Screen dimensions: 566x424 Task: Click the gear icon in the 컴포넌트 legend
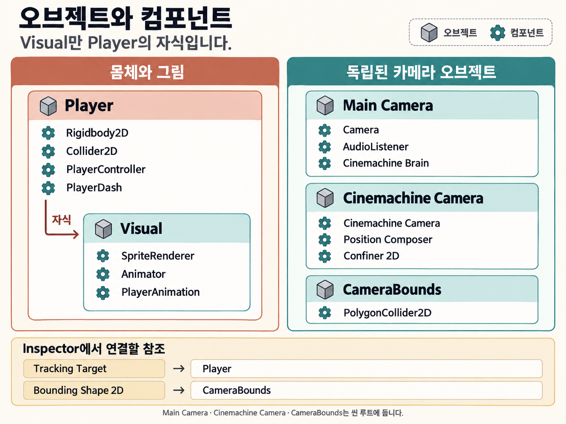(498, 33)
